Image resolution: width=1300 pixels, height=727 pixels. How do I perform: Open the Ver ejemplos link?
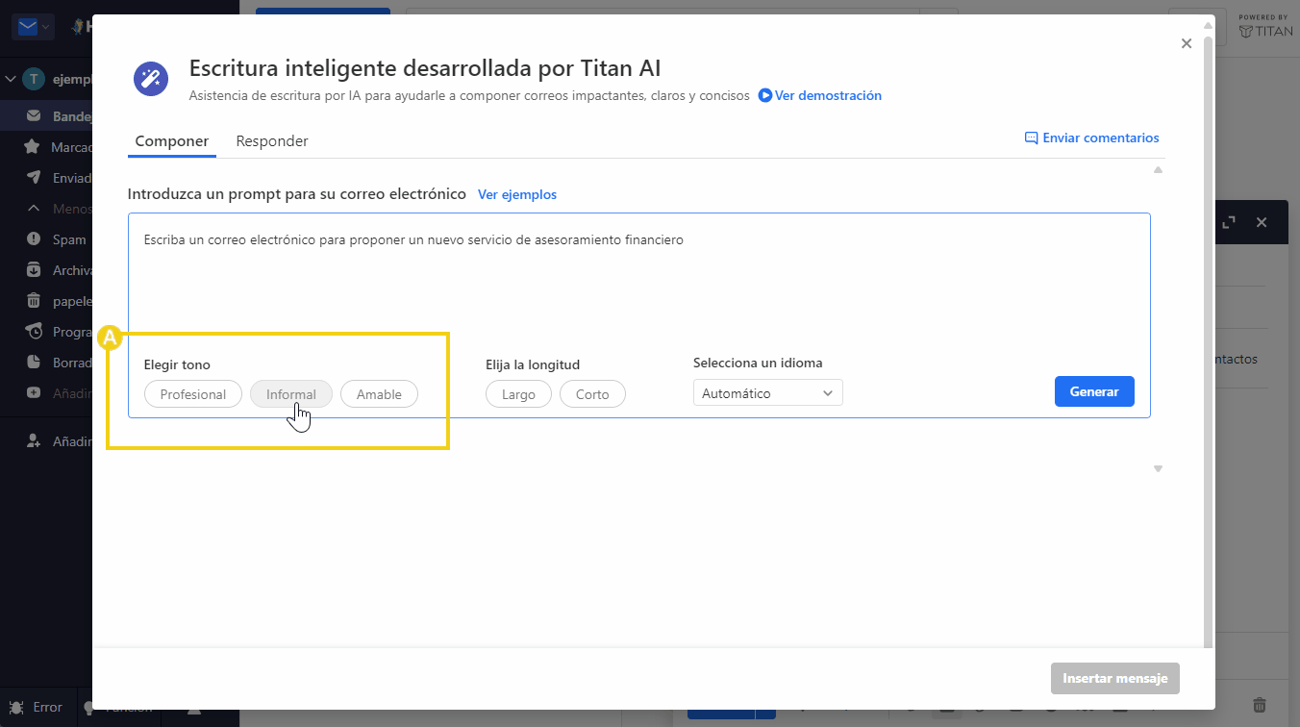517,194
